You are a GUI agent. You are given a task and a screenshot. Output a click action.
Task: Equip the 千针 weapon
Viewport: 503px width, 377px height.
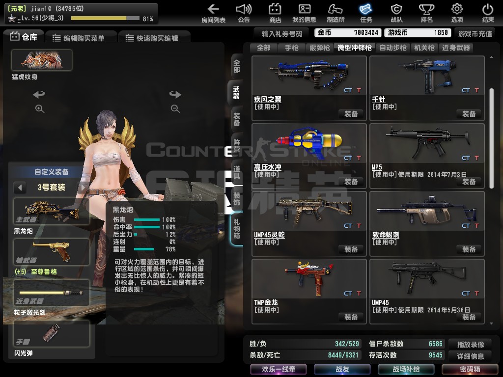point(469,114)
